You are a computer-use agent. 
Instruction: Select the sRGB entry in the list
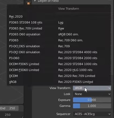point(13,82)
